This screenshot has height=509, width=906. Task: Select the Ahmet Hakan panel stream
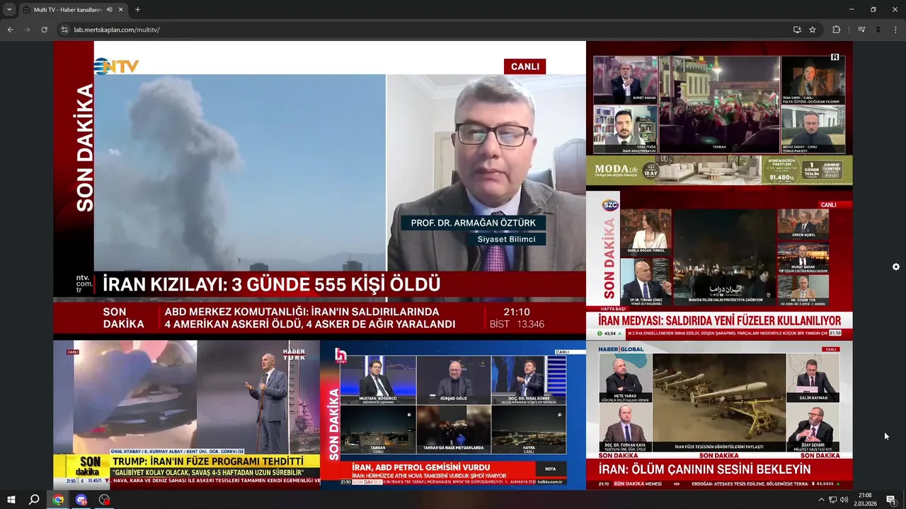625,78
